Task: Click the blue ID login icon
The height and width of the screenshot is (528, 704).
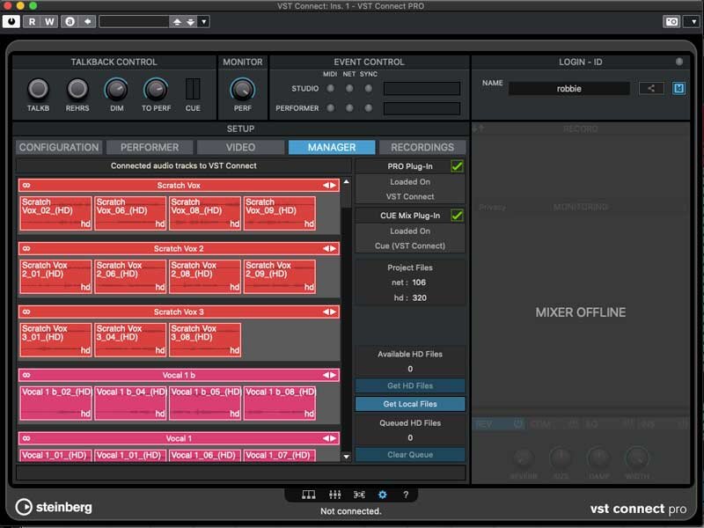Action: pyautogui.click(x=678, y=89)
